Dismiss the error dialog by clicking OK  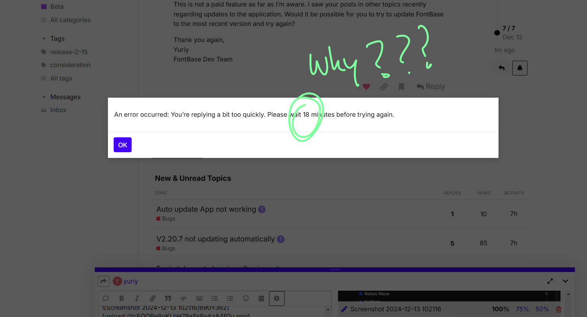[x=122, y=145]
